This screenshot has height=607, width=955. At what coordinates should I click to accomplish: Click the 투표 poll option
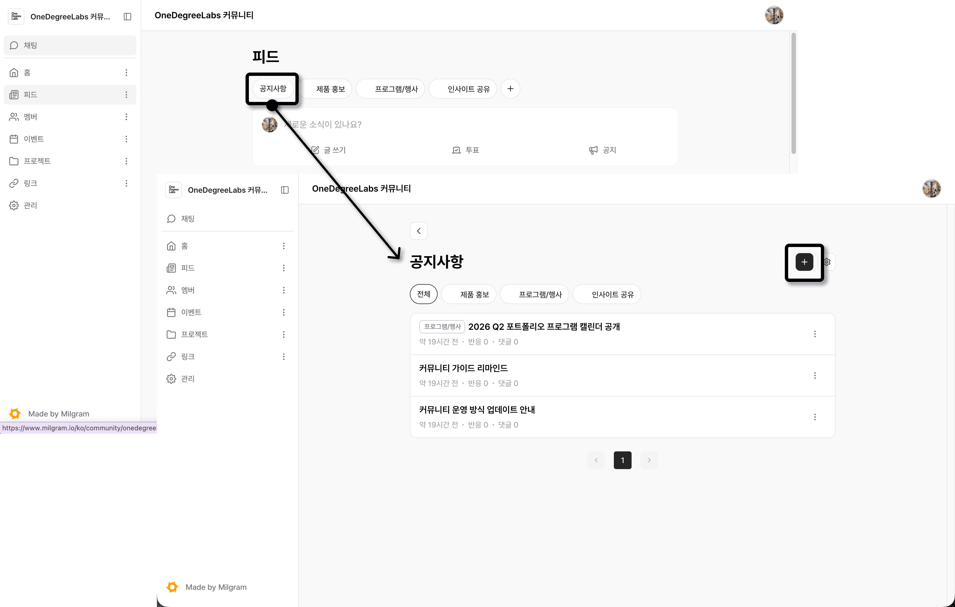point(466,150)
